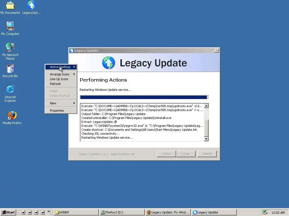
Task: Select the Internet Explorer desktop icon
Action: click(10, 94)
